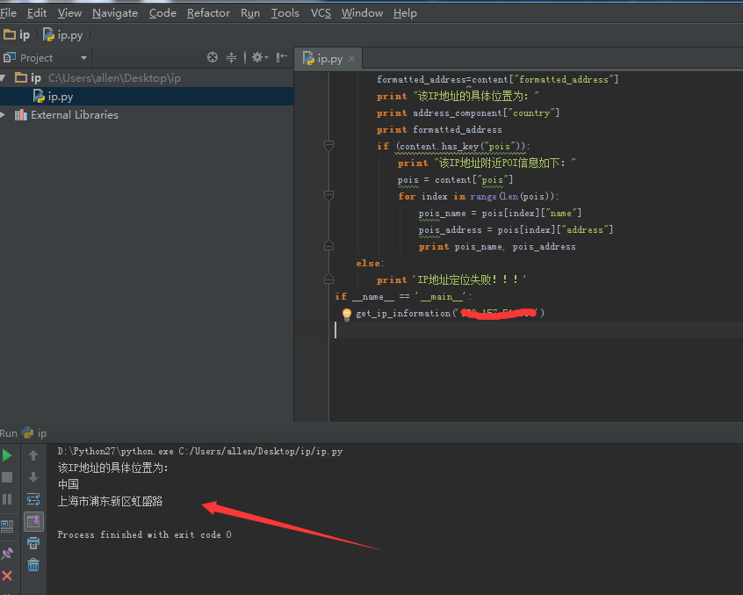This screenshot has width=743, height=595.
Task: Open the VCS menu
Action: pyautogui.click(x=321, y=13)
